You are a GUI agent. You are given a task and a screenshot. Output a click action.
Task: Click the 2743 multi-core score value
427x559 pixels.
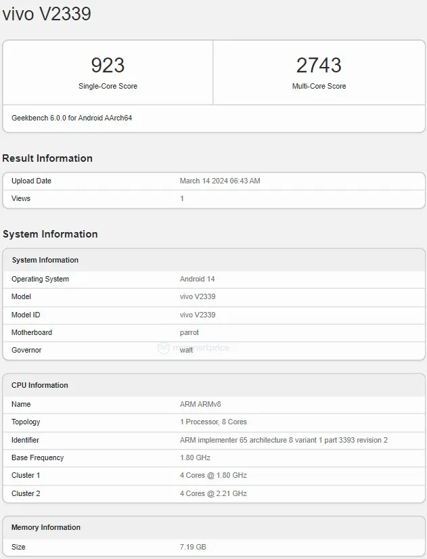(319, 66)
